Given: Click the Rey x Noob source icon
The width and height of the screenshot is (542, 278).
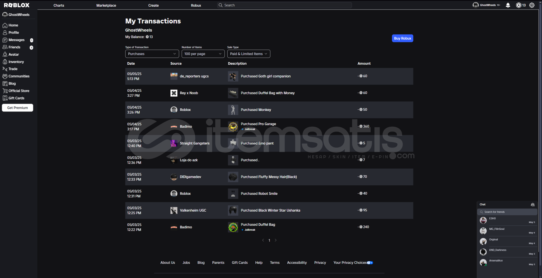Looking at the screenshot, I should [x=174, y=93].
